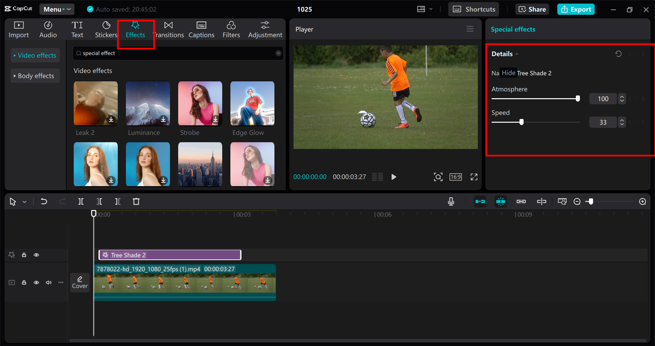Click the microphone Record voiceover icon
The height and width of the screenshot is (346, 655).
(451, 201)
